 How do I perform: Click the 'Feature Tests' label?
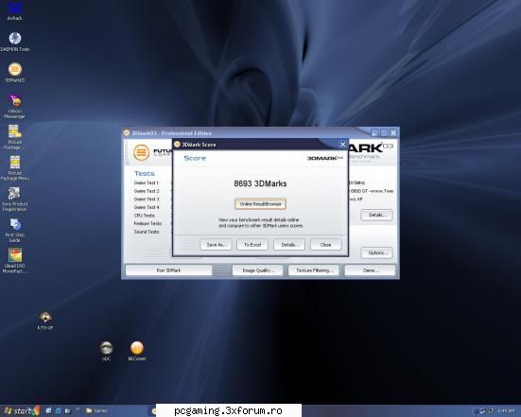148,223
